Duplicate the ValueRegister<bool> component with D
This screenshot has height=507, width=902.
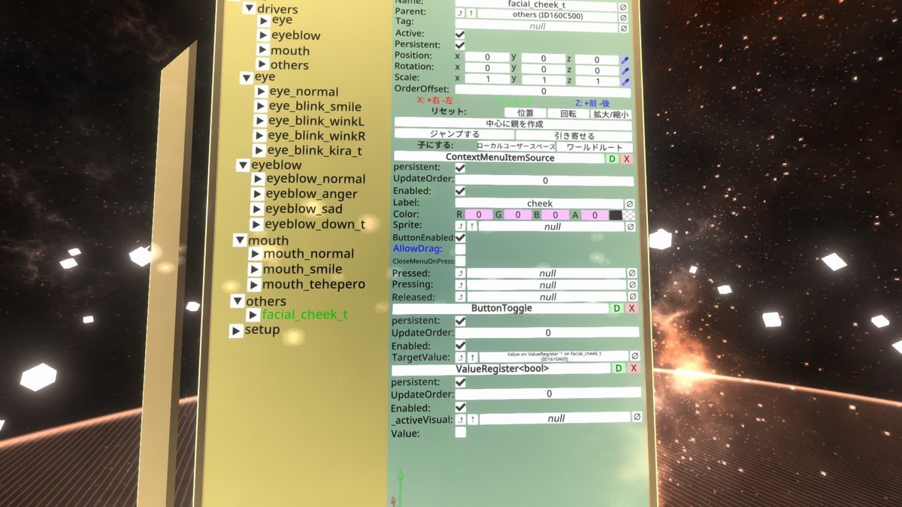[619, 368]
